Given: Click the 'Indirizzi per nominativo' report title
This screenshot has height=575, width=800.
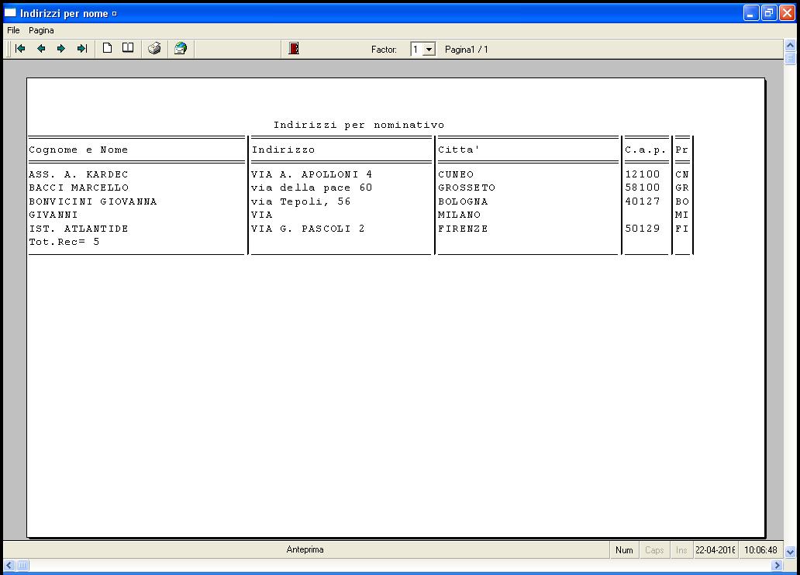Looking at the screenshot, I should coord(359,125).
